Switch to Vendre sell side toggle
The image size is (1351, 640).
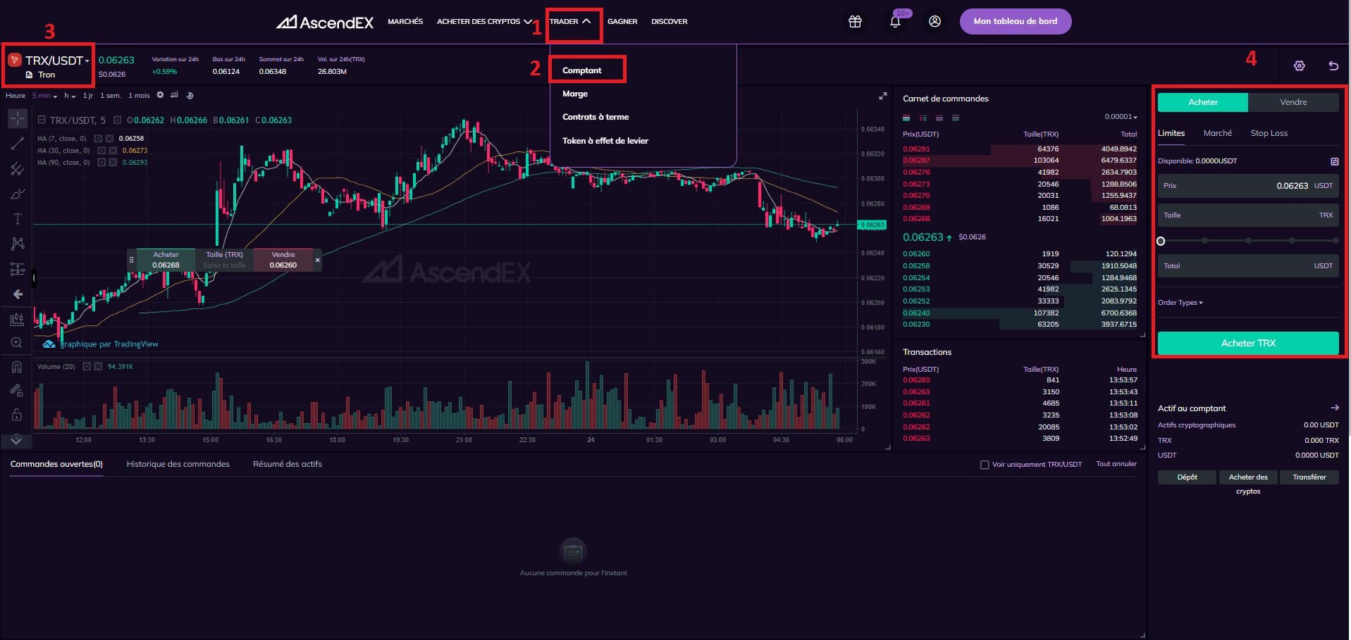(x=1293, y=102)
